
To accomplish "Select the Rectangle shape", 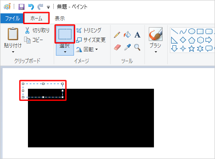I will coord(200,31).
